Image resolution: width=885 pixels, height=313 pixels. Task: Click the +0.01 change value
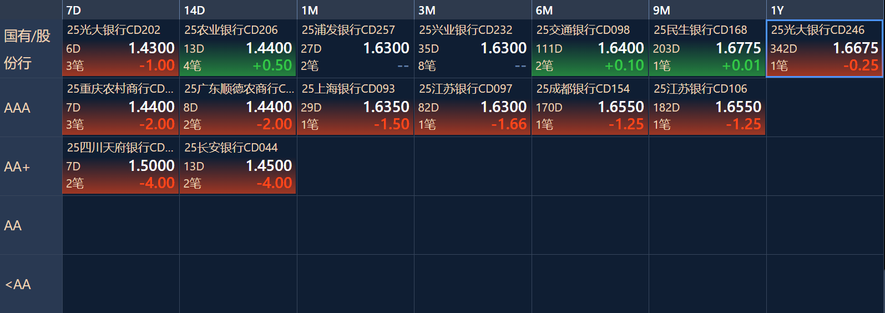(x=741, y=65)
